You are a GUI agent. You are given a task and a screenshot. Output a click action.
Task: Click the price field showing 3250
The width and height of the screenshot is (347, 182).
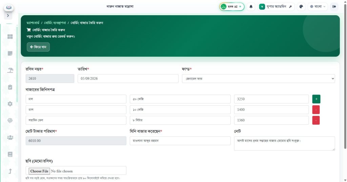pos(271,99)
